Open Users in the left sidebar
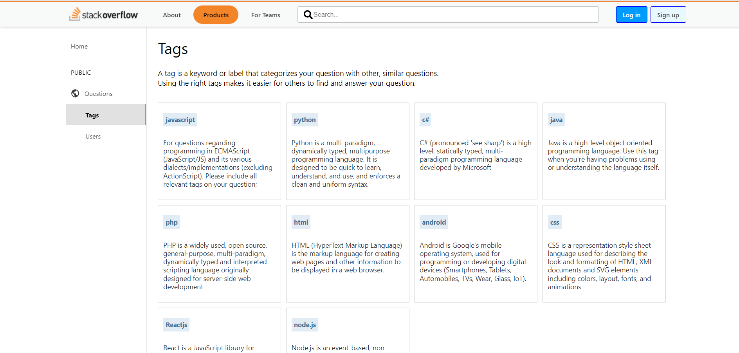 pos(93,136)
